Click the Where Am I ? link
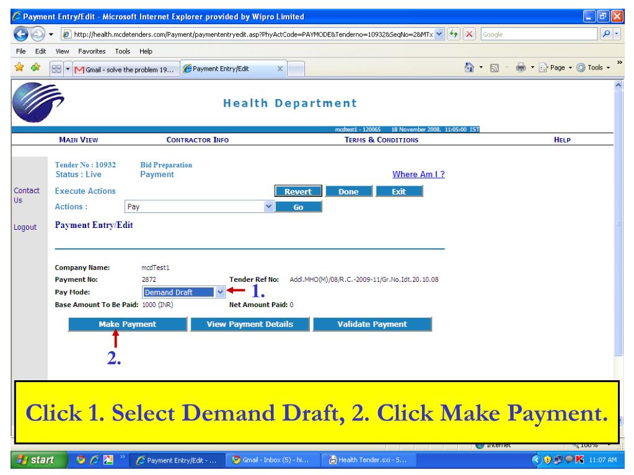Screen dimensions: 634x475 tap(418, 174)
